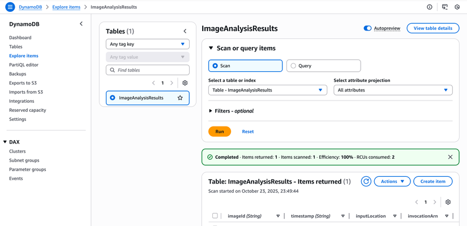
Task: Collapse the Tables panel chevron
Action: tap(185, 31)
